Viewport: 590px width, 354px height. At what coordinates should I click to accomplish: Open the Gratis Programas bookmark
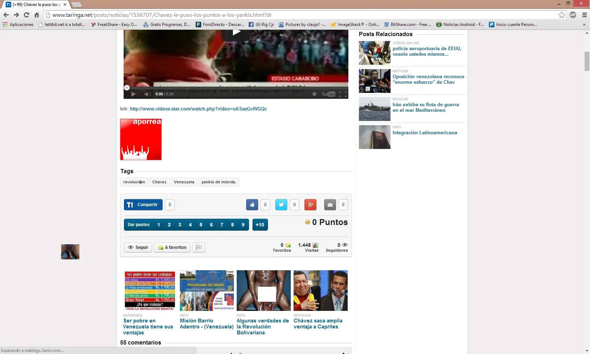[166, 25]
